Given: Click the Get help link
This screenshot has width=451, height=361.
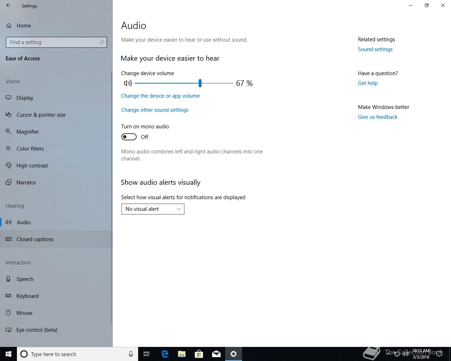Looking at the screenshot, I should 368,83.
